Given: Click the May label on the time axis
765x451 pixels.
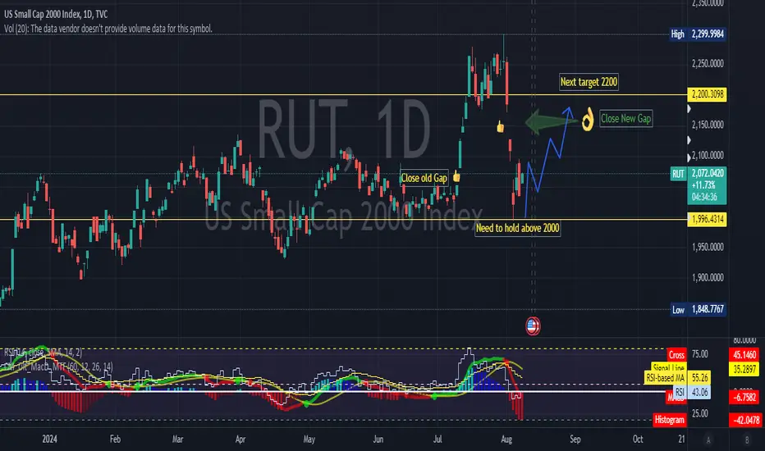Looking at the screenshot, I should tap(309, 440).
